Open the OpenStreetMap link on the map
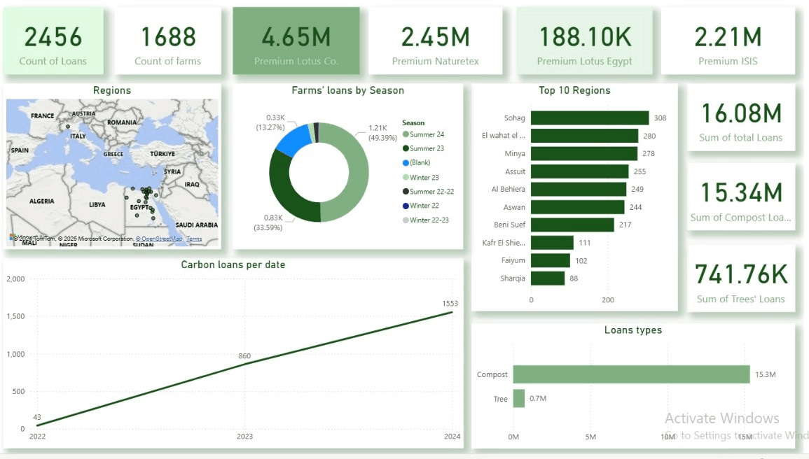The image size is (809, 459). click(159, 239)
